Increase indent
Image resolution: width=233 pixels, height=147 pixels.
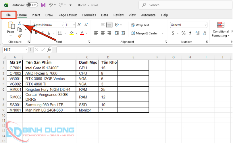123,33
